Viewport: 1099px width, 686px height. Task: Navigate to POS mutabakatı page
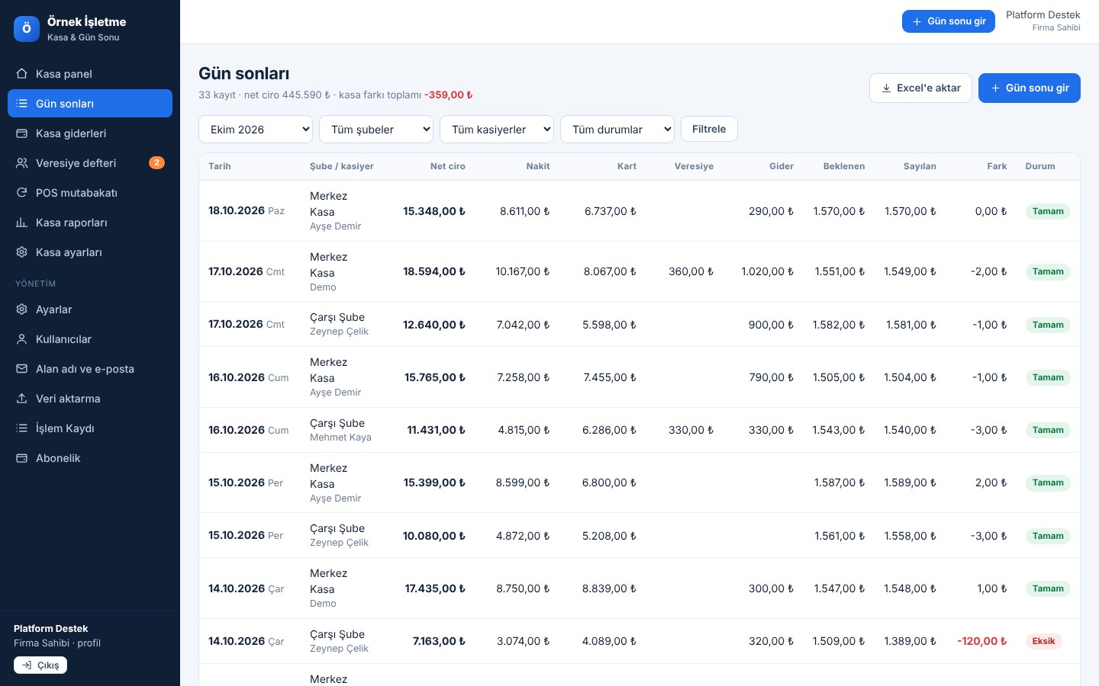pos(90,193)
